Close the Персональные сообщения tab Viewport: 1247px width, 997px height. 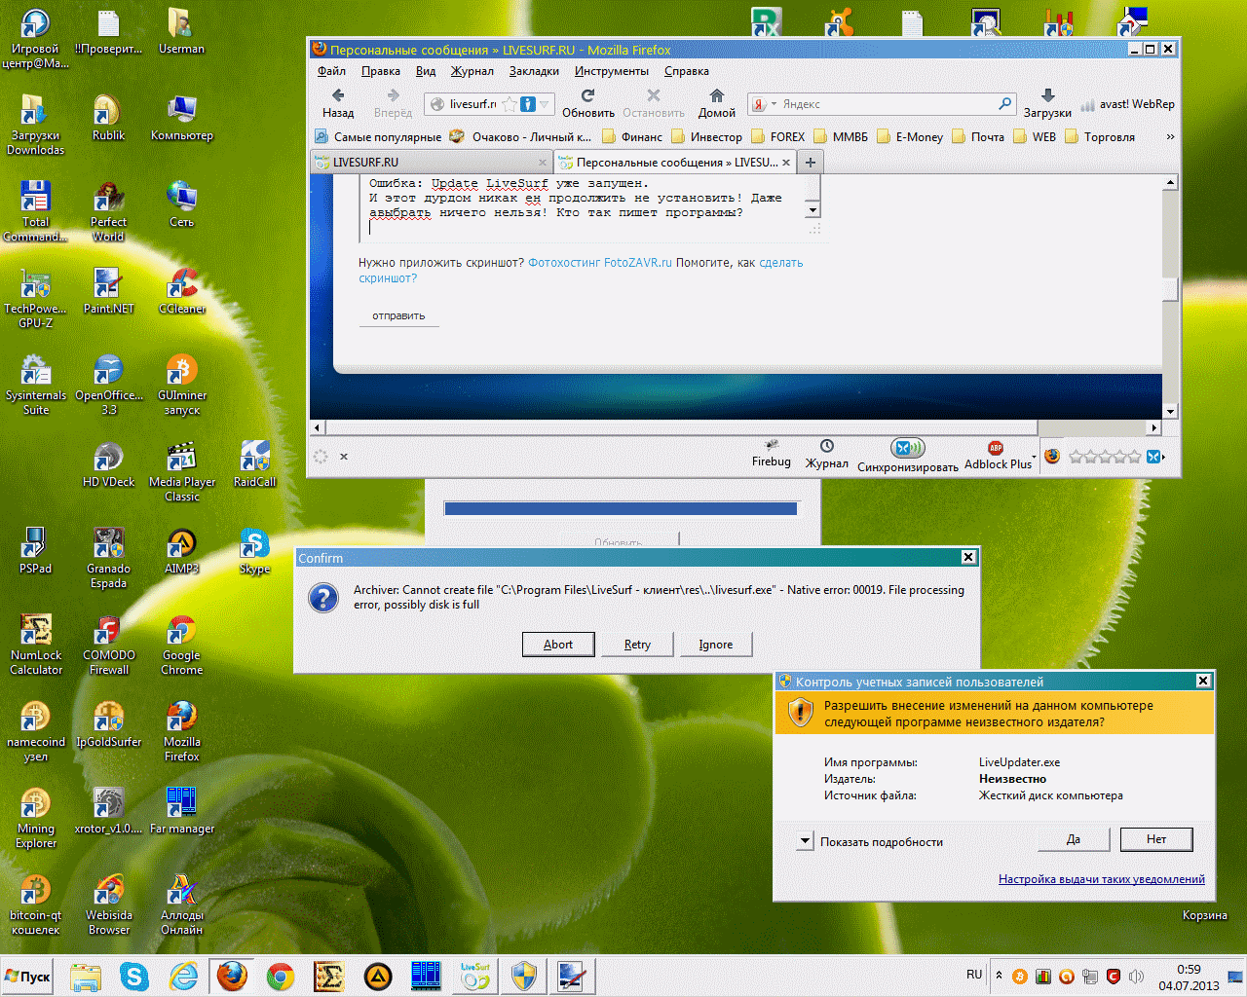[786, 163]
